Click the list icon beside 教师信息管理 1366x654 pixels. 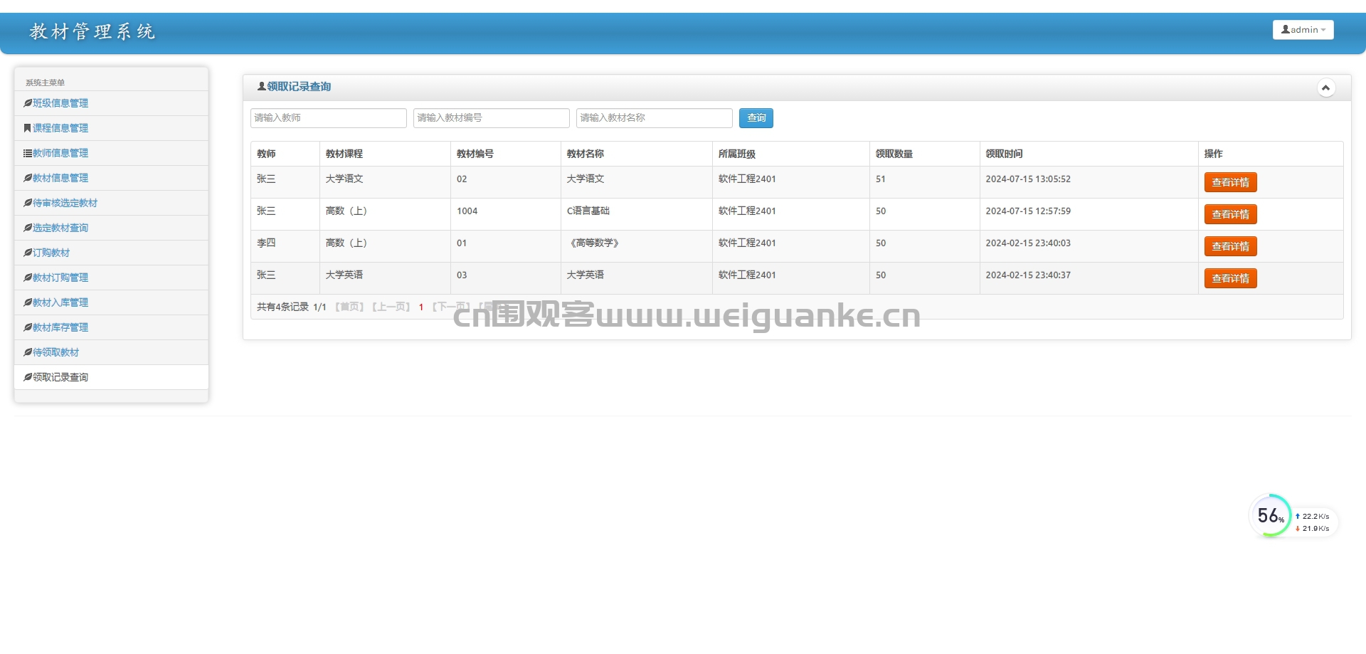coord(28,153)
